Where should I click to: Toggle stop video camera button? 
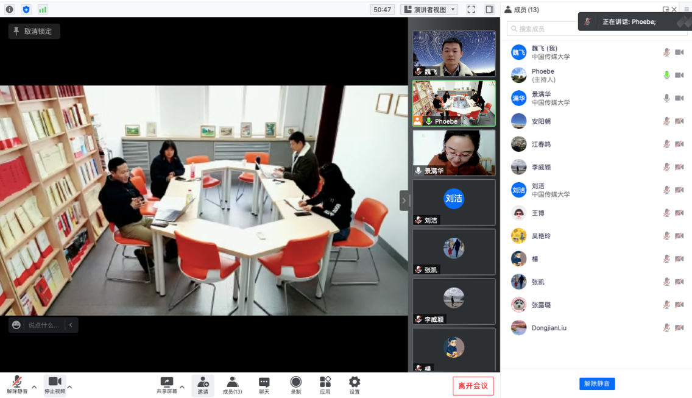pyautogui.click(x=55, y=385)
